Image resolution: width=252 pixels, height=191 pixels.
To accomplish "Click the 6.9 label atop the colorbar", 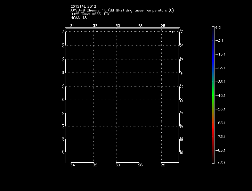I will (218, 27).
